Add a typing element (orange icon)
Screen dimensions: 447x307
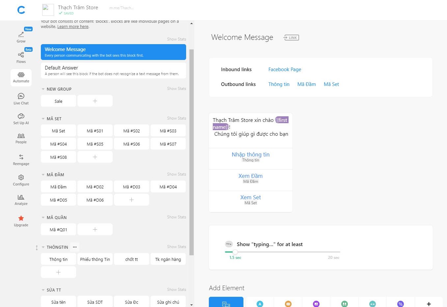point(288,304)
